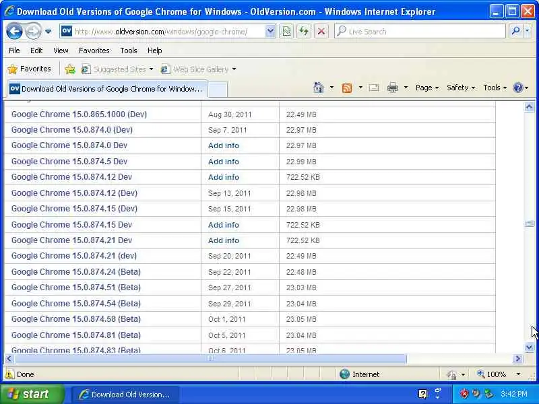Click the status bar warning icon
The width and height of the screenshot is (539, 404).
click(9, 374)
